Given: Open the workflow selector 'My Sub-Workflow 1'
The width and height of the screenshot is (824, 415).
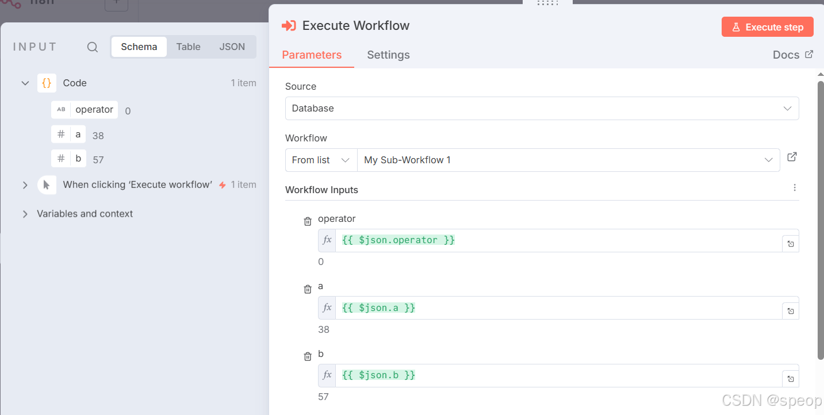Looking at the screenshot, I should click(x=568, y=160).
